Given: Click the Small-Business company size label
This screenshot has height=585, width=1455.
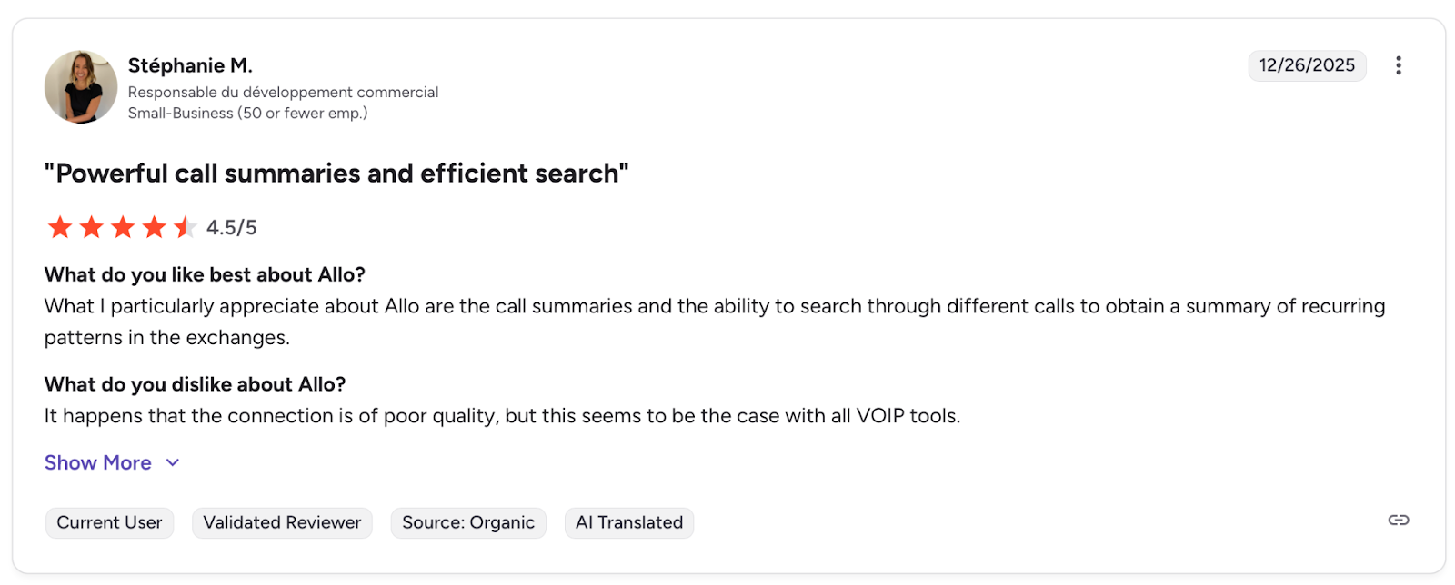Looking at the screenshot, I should tap(247, 114).
